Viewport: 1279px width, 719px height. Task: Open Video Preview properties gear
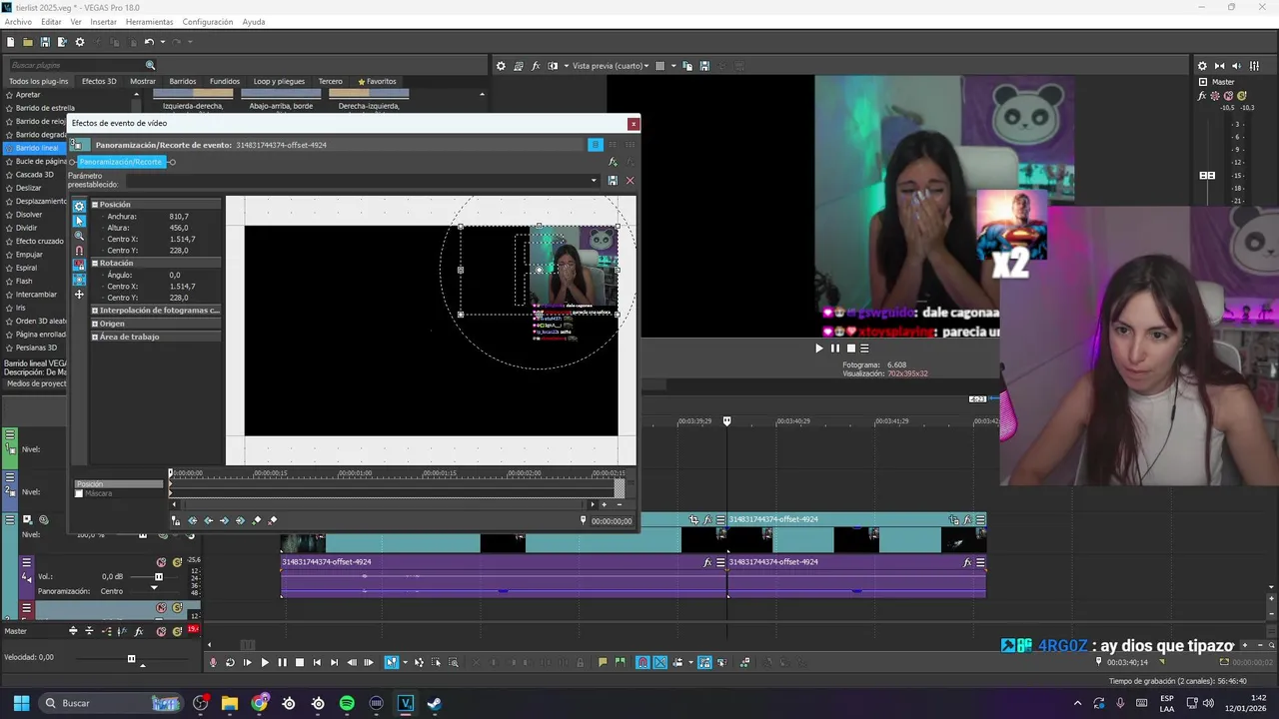(501, 66)
